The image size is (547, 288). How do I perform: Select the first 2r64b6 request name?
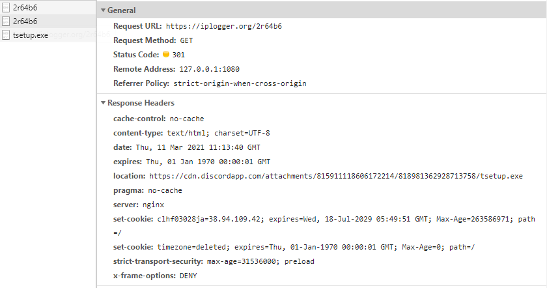pyautogui.click(x=25, y=8)
